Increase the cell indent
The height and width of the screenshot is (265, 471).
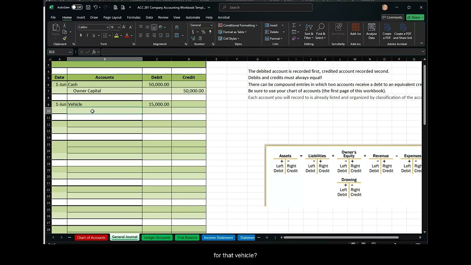tap(167, 35)
